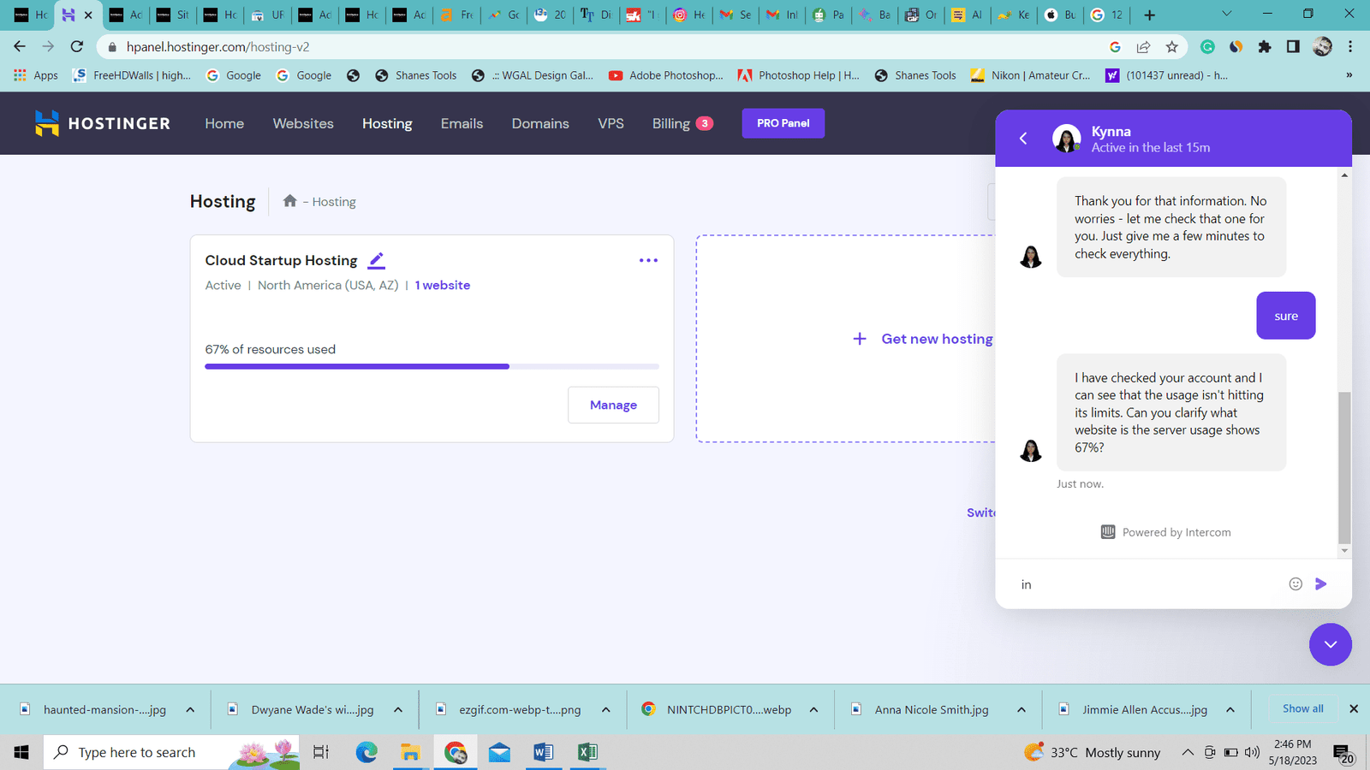The height and width of the screenshot is (770, 1370).
Task: Open the three-dots menu on the hosting card
Action: click(648, 260)
